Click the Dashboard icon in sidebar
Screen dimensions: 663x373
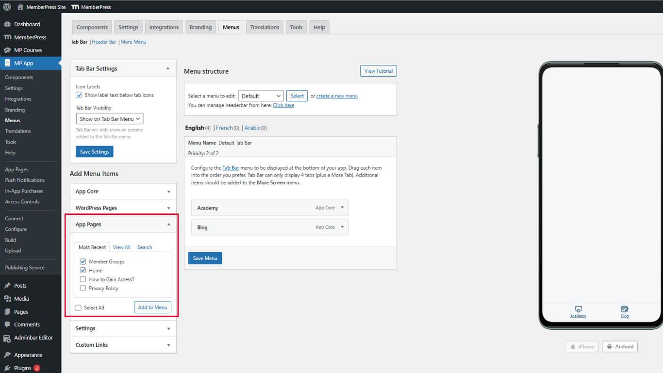pos(7,24)
